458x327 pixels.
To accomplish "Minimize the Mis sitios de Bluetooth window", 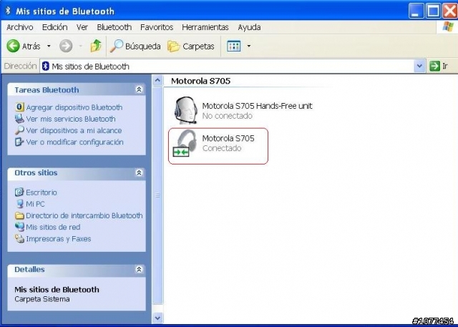I will tap(416, 11).
